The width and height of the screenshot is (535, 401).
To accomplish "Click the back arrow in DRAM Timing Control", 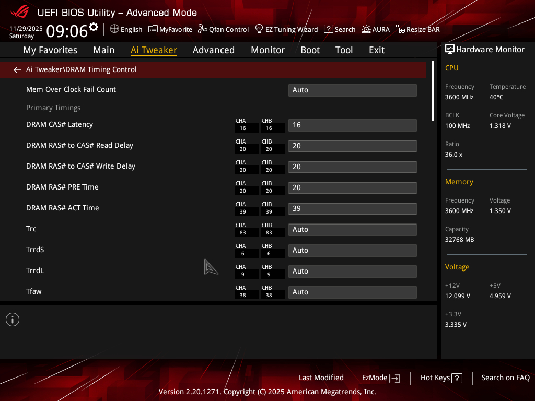I will point(17,69).
